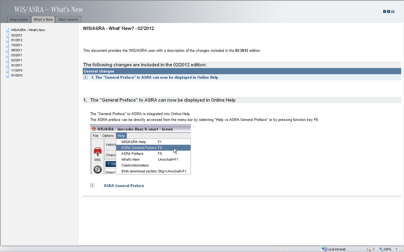
Task: Click the General changes section header
Action: (x=242, y=71)
